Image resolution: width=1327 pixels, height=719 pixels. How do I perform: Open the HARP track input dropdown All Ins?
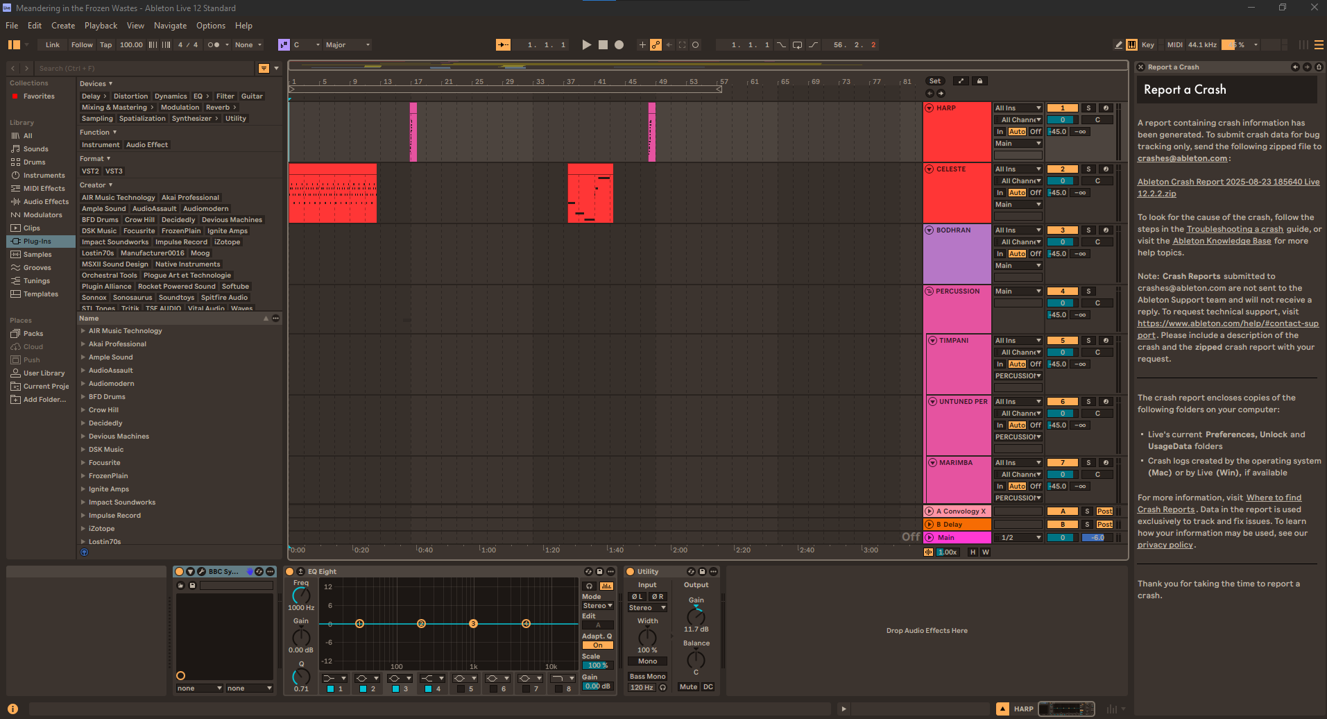coord(1018,108)
